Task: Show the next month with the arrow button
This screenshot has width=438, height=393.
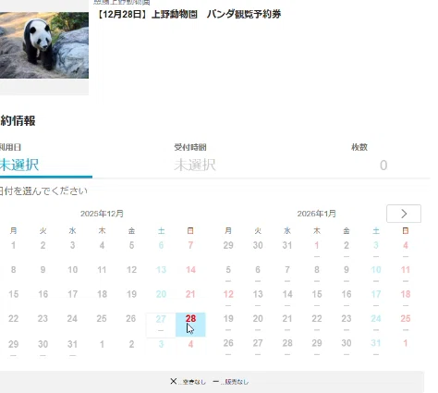Action: point(404,214)
